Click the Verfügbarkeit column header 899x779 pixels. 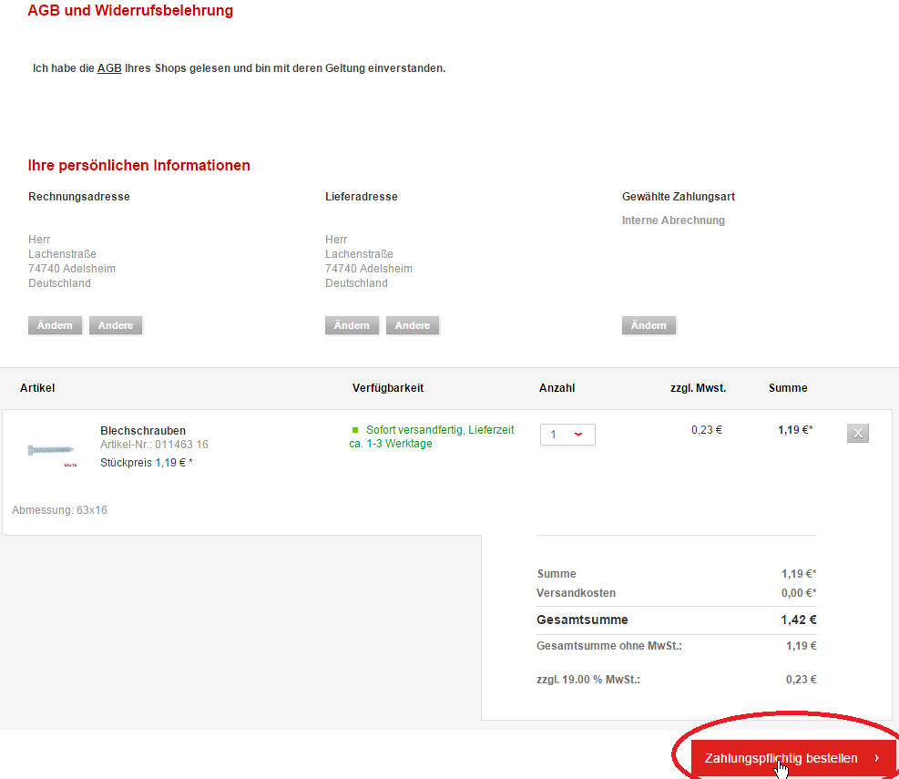coord(388,388)
